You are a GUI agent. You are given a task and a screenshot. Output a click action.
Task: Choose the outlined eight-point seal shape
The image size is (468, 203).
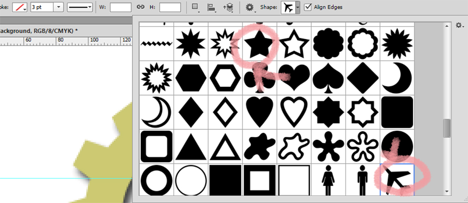(363, 112)
